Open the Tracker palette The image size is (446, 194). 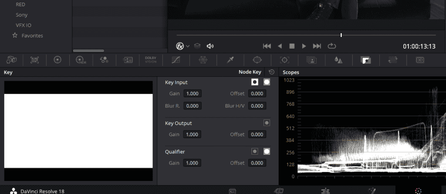click(284, 60)
